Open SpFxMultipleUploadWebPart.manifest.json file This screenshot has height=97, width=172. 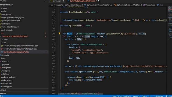click(21, 46)
